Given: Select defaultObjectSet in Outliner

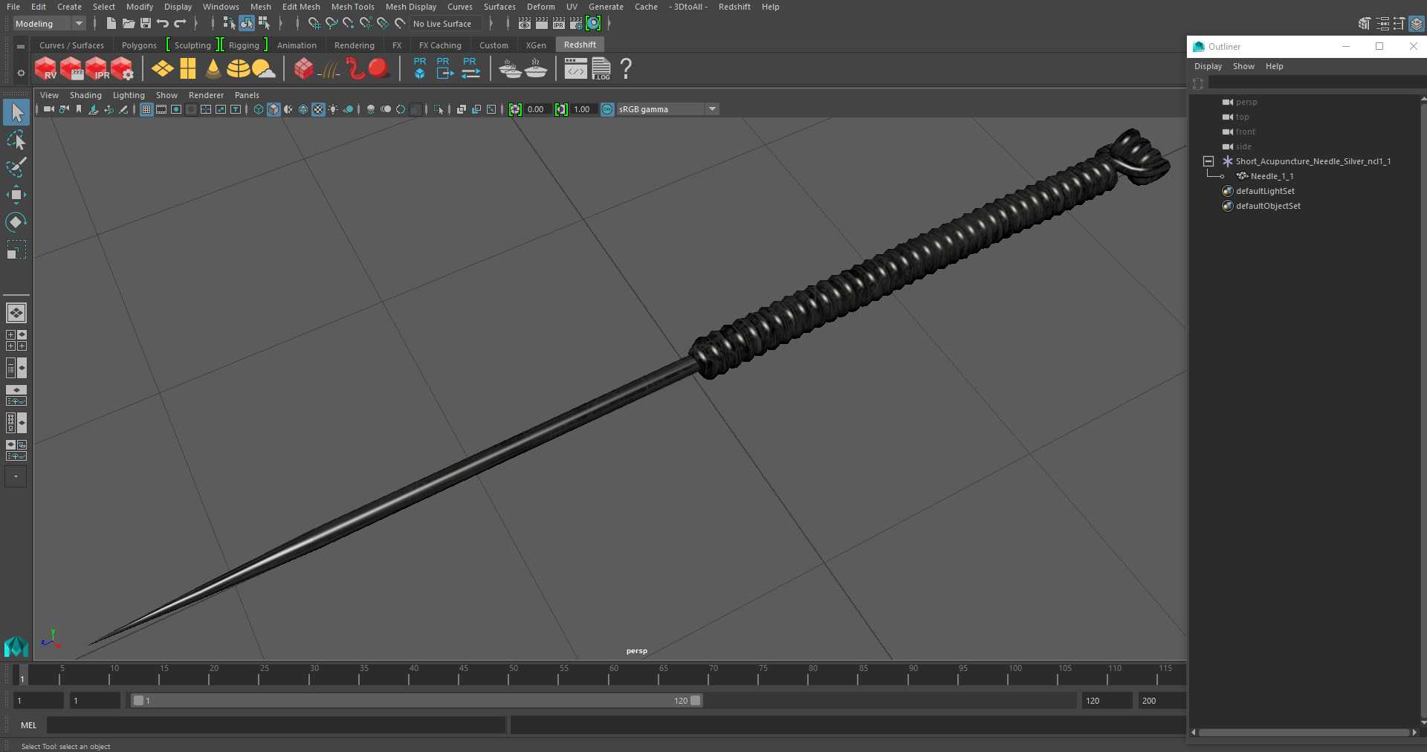Looking at the screenshot, I should 1268,206.
